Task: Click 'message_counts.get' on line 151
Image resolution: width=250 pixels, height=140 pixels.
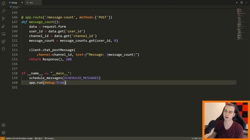Action: [77, 40]
